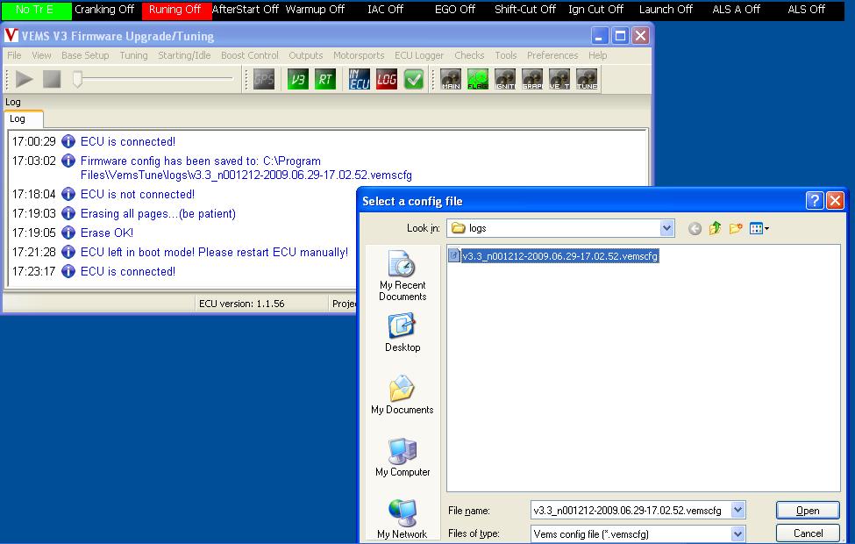Open the Help menu

coord(598,55)
